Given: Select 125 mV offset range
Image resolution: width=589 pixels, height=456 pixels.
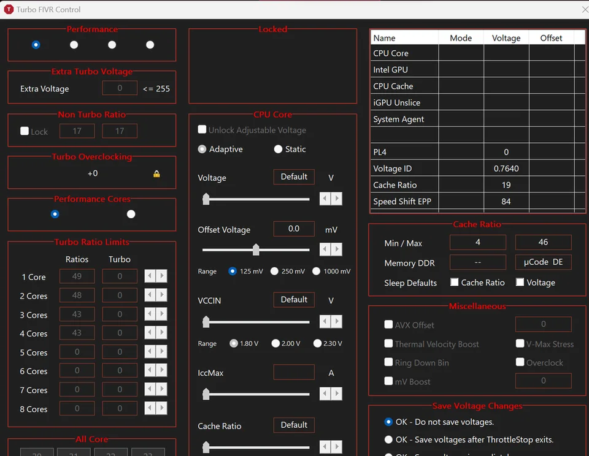Looking at the screenshot, I should [233, 271].
